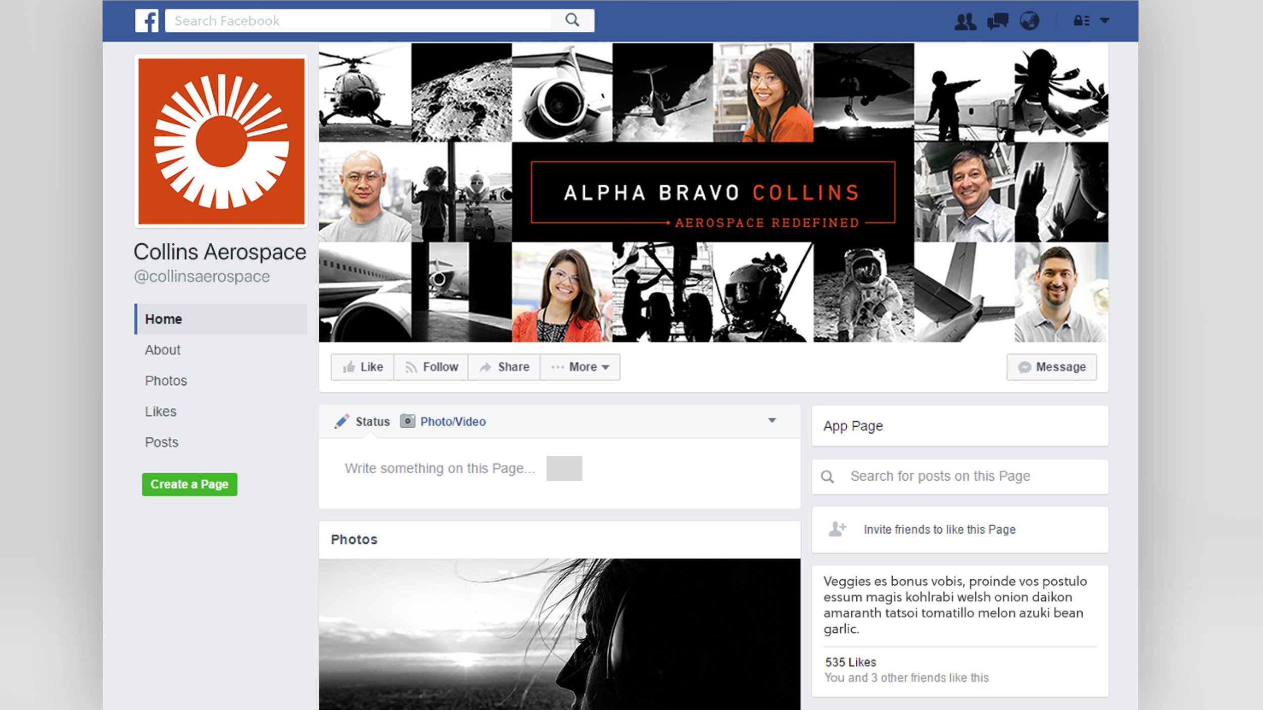Viewport: 1263px width, 710px height.
Task: Click the pencil Status icon
Action: pos(342,421)
